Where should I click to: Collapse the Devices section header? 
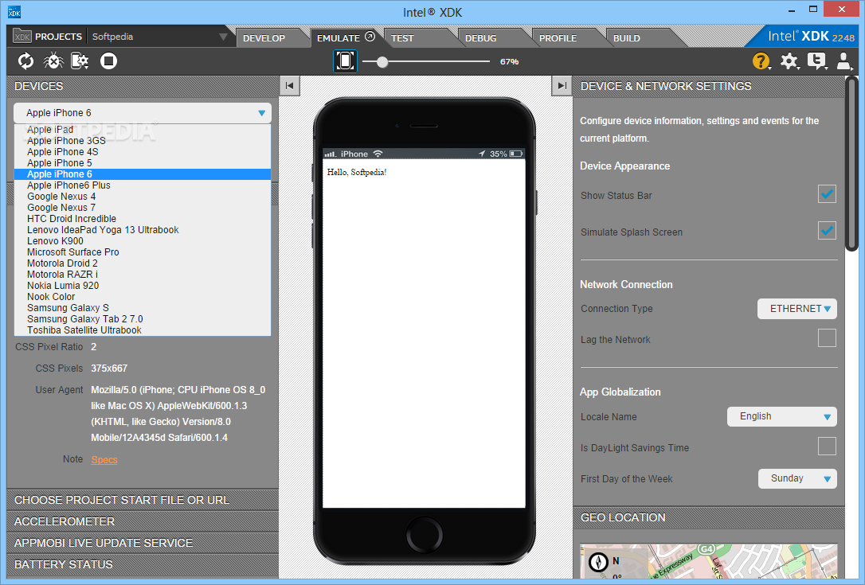click(x=143, y=86)
